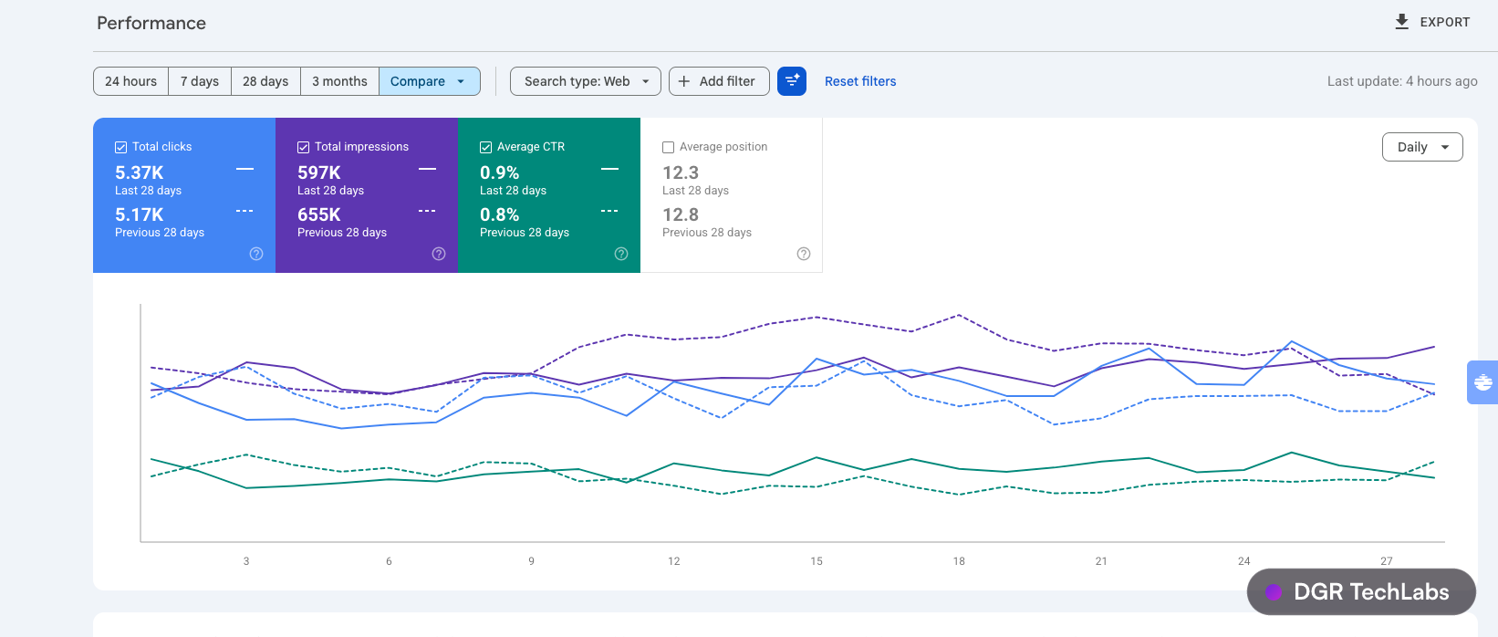
Task: Click the chart x-axis label 3
Action: [x=246, y=561]
